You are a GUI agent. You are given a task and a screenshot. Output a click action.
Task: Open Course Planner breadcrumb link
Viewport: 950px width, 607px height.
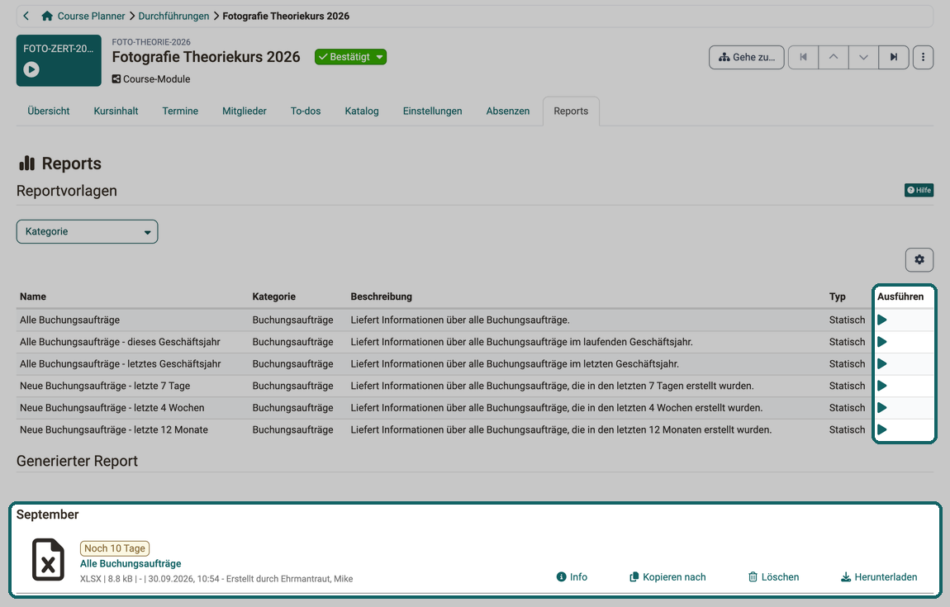[91, 17]
